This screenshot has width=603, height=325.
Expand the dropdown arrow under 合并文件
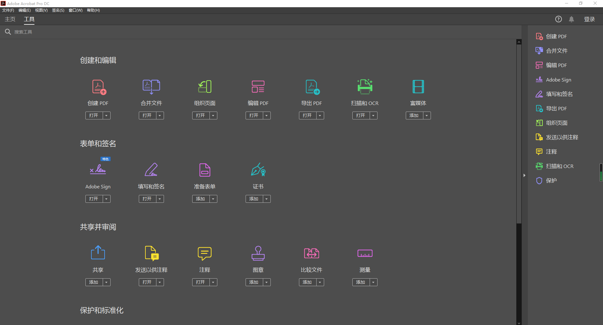coord(160,116)
